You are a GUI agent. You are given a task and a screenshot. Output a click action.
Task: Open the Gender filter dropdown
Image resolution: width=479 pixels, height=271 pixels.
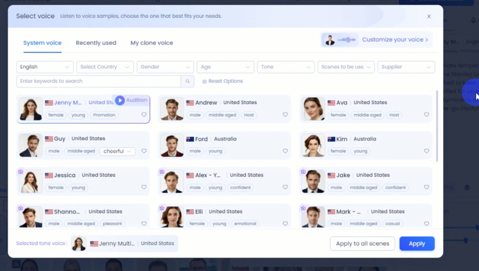click(x=165, y=67)
